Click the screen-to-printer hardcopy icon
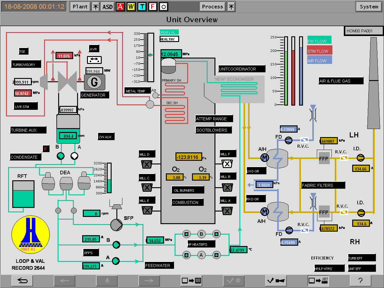This screenshot has height=288, width=384. (318, 280)
